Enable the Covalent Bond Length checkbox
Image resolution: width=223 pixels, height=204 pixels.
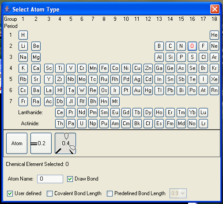[49, 193]
